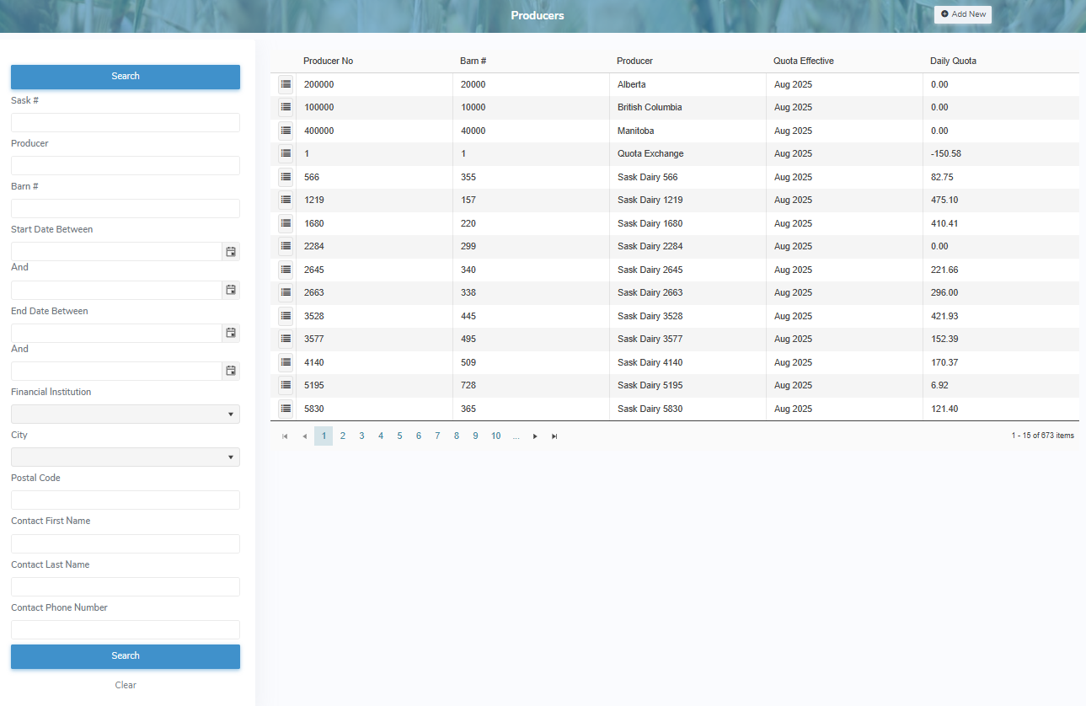1086x706 pixels.
Task: Clear the search filters
Action: [126, 685]
